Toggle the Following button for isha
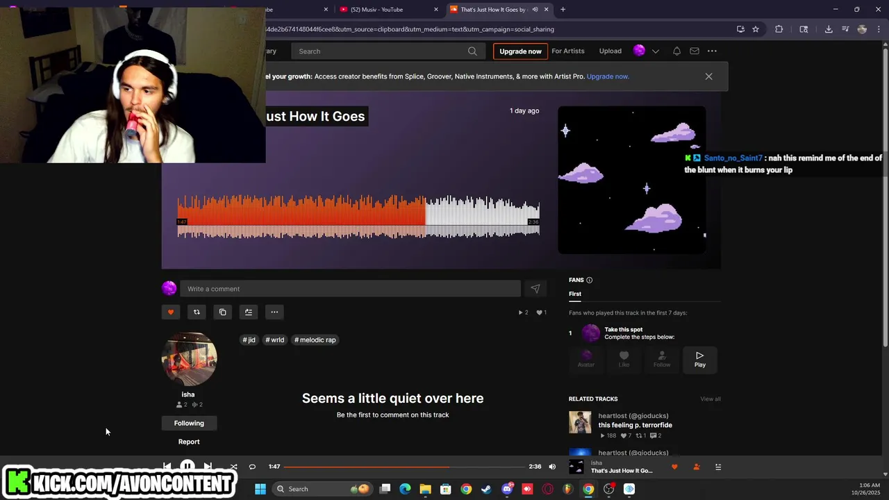This screenshot has width=889, height=500. (x=189, y=423)
